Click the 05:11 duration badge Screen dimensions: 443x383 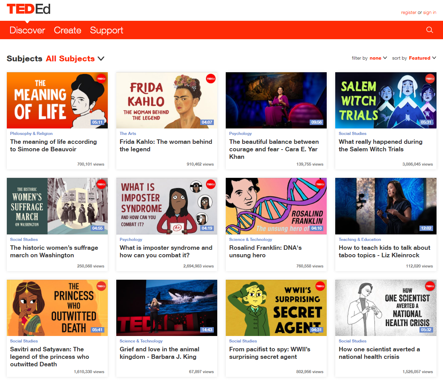[97, 122]
